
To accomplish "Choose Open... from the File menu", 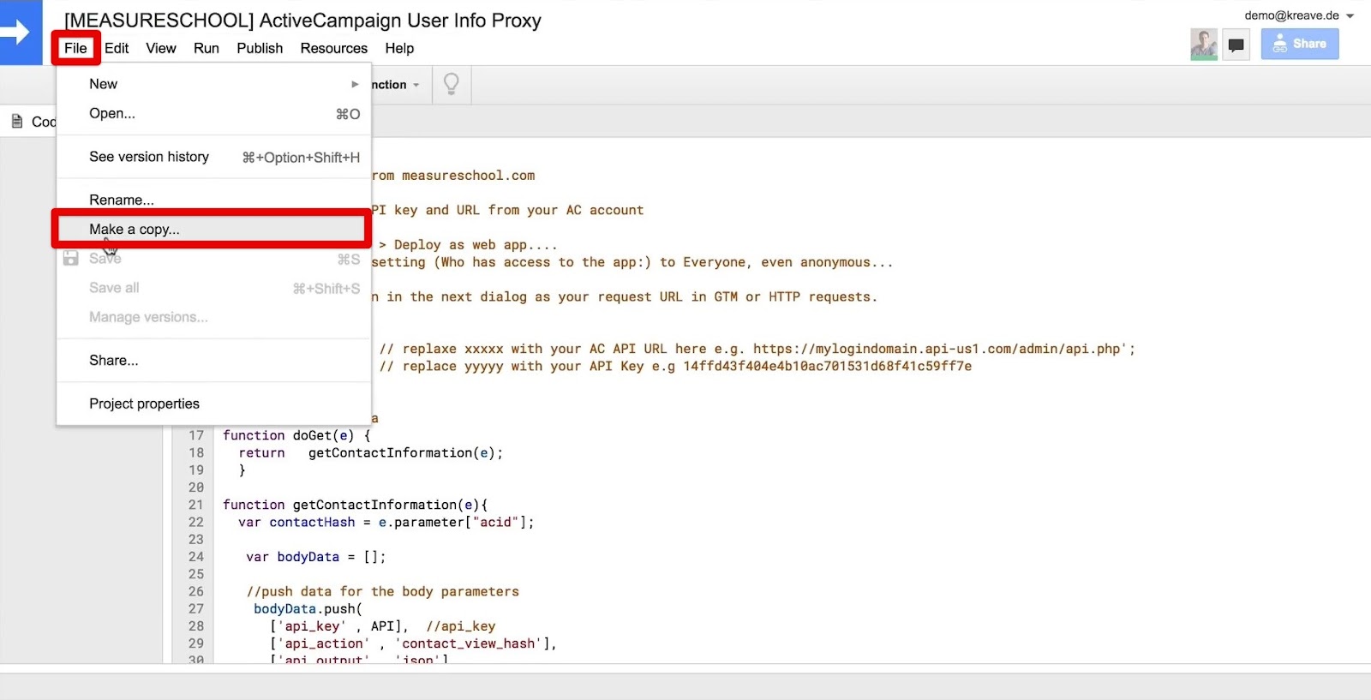I will (x=214, y=113).
